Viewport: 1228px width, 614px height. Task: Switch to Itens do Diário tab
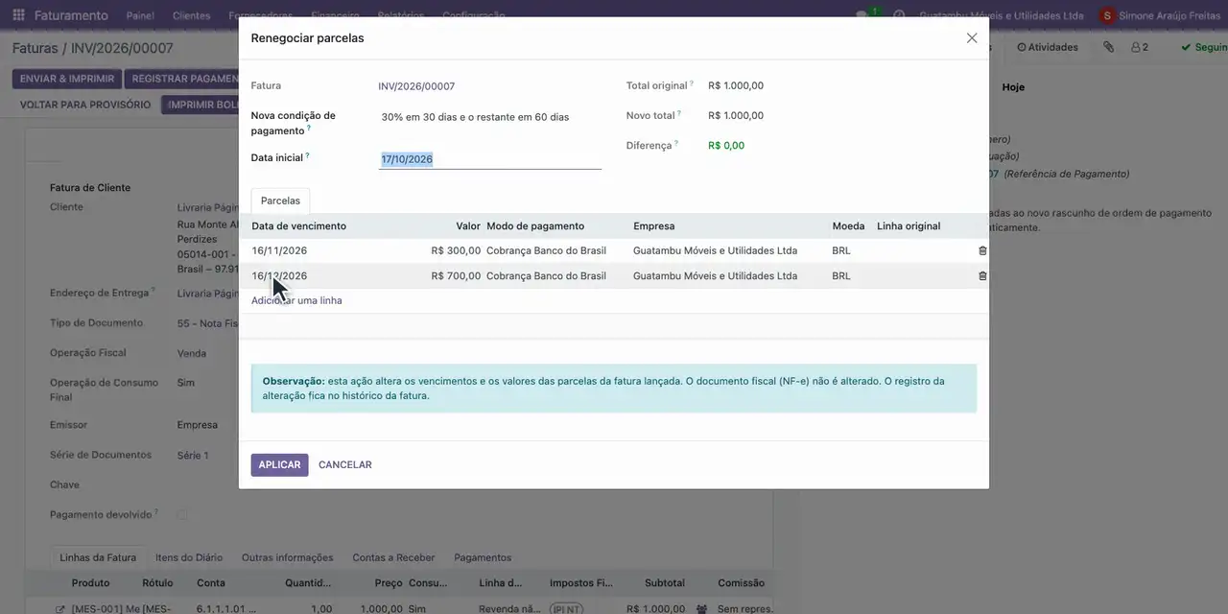point(189,557)
